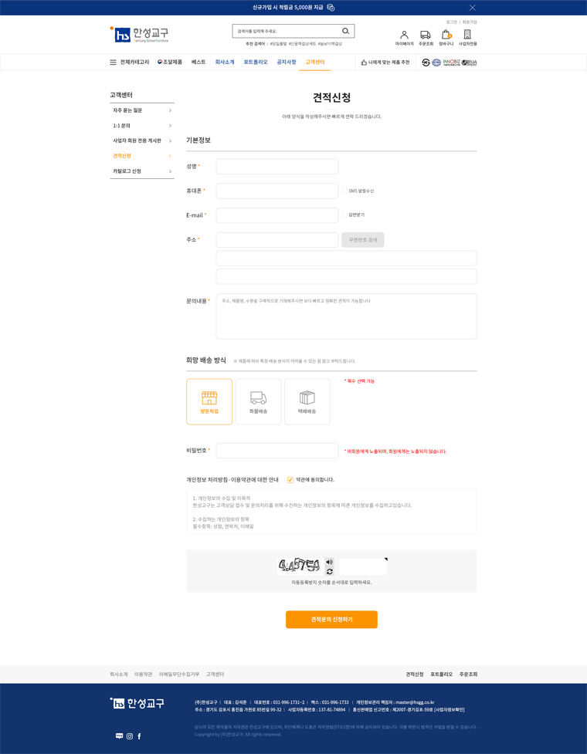Screen dimensions: 587x754
Task: Open 포트폴리오 menu in navigation bar
Action: pos(256,62)
